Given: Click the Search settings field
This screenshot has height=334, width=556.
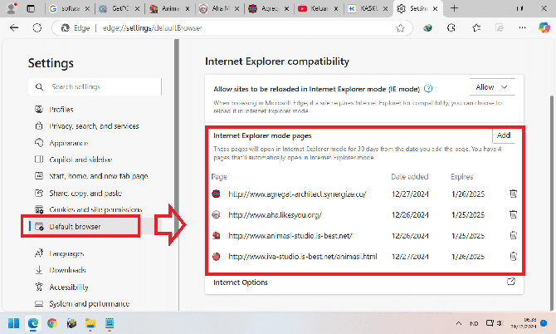Looking at the screenshot, I should 95,86.
